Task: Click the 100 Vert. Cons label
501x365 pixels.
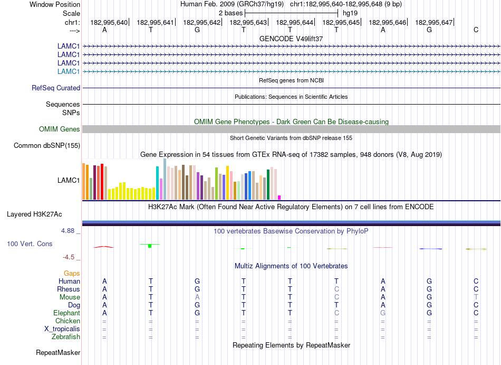Action: pos(30,244)
